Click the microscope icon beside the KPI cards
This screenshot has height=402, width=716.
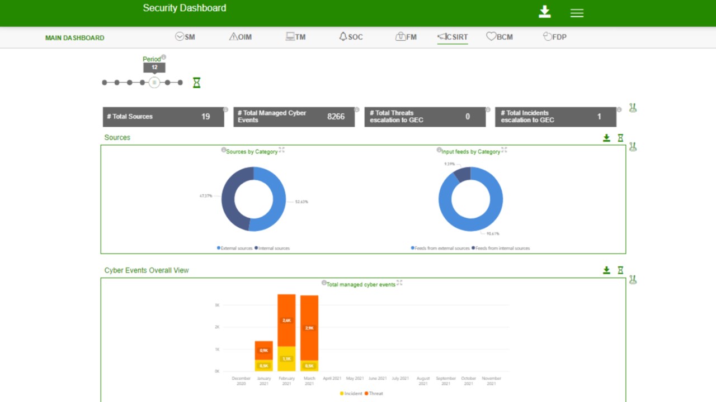point(633,108)
